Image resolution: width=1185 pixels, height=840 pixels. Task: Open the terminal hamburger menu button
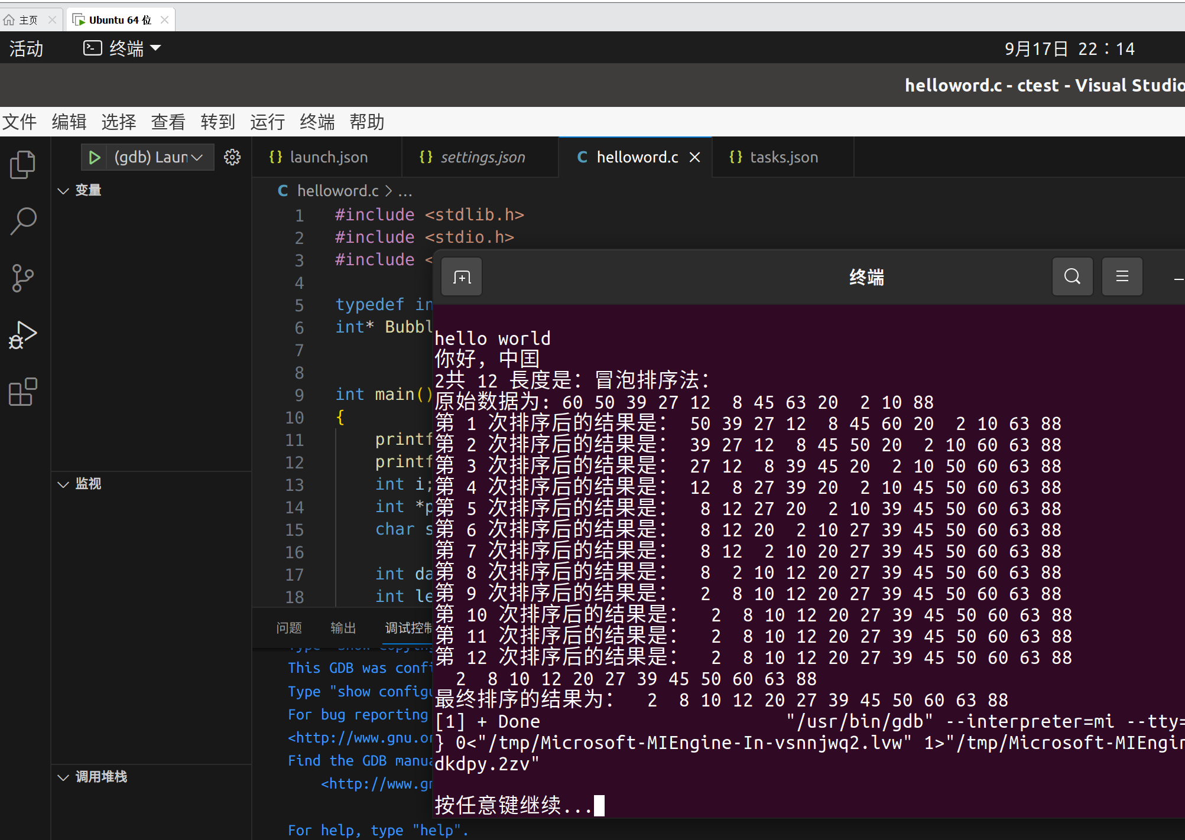coord(1122,276)
